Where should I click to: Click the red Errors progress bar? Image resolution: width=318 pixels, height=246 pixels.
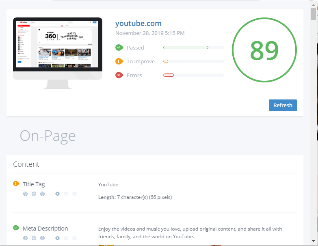click(169, 75)
